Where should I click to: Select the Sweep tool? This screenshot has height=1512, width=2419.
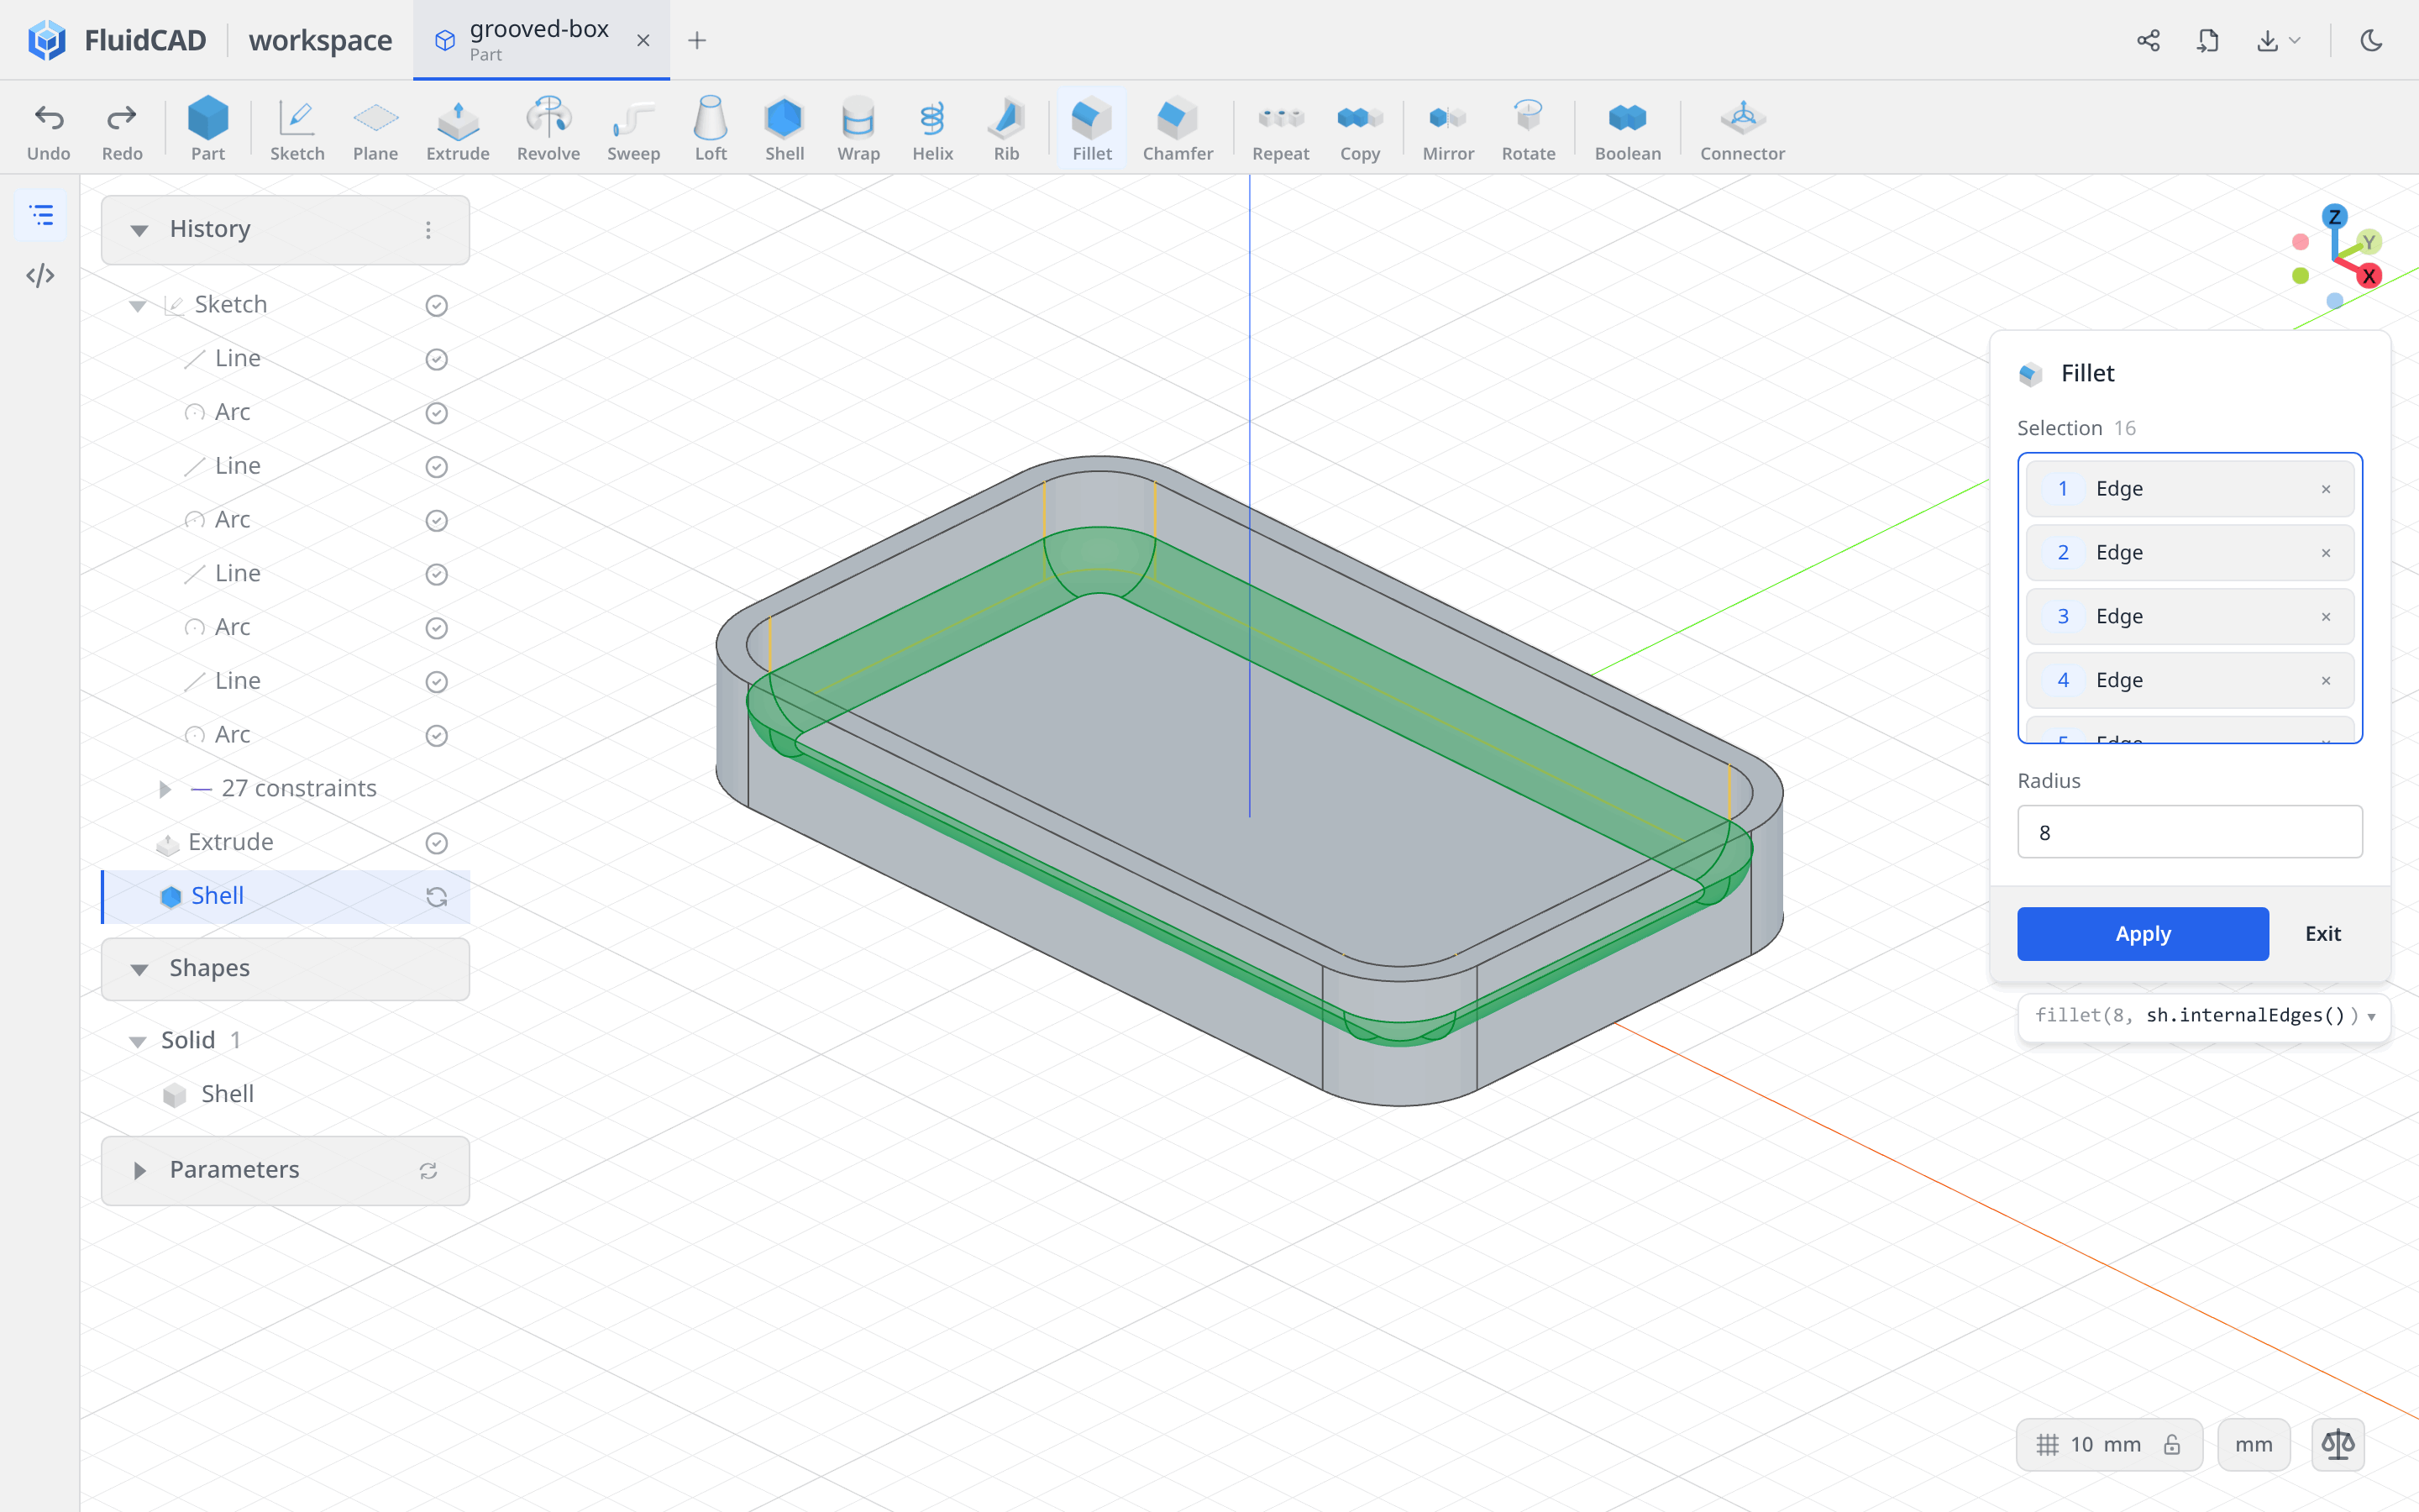[634, 128]
